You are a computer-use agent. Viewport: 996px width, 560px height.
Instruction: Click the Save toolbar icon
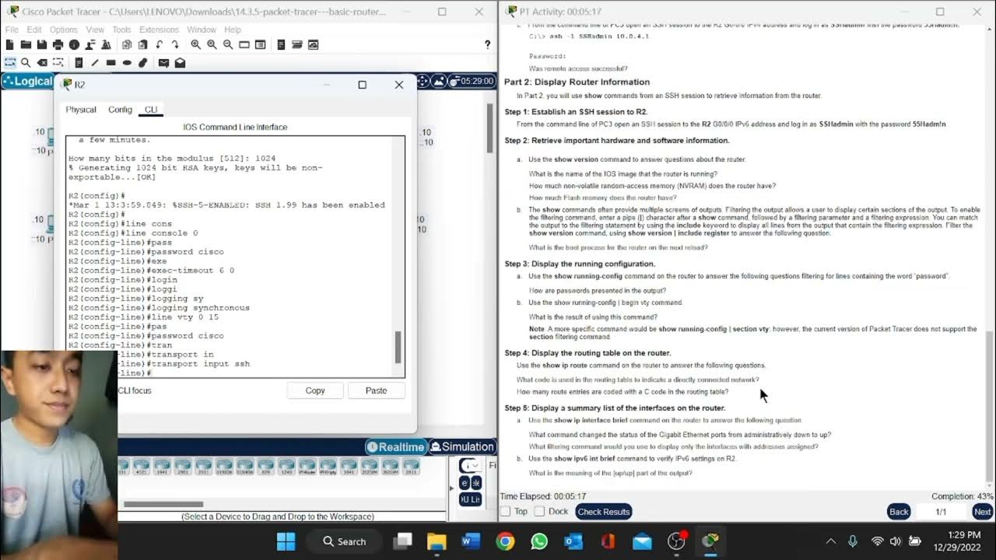(x=42, y=45)
